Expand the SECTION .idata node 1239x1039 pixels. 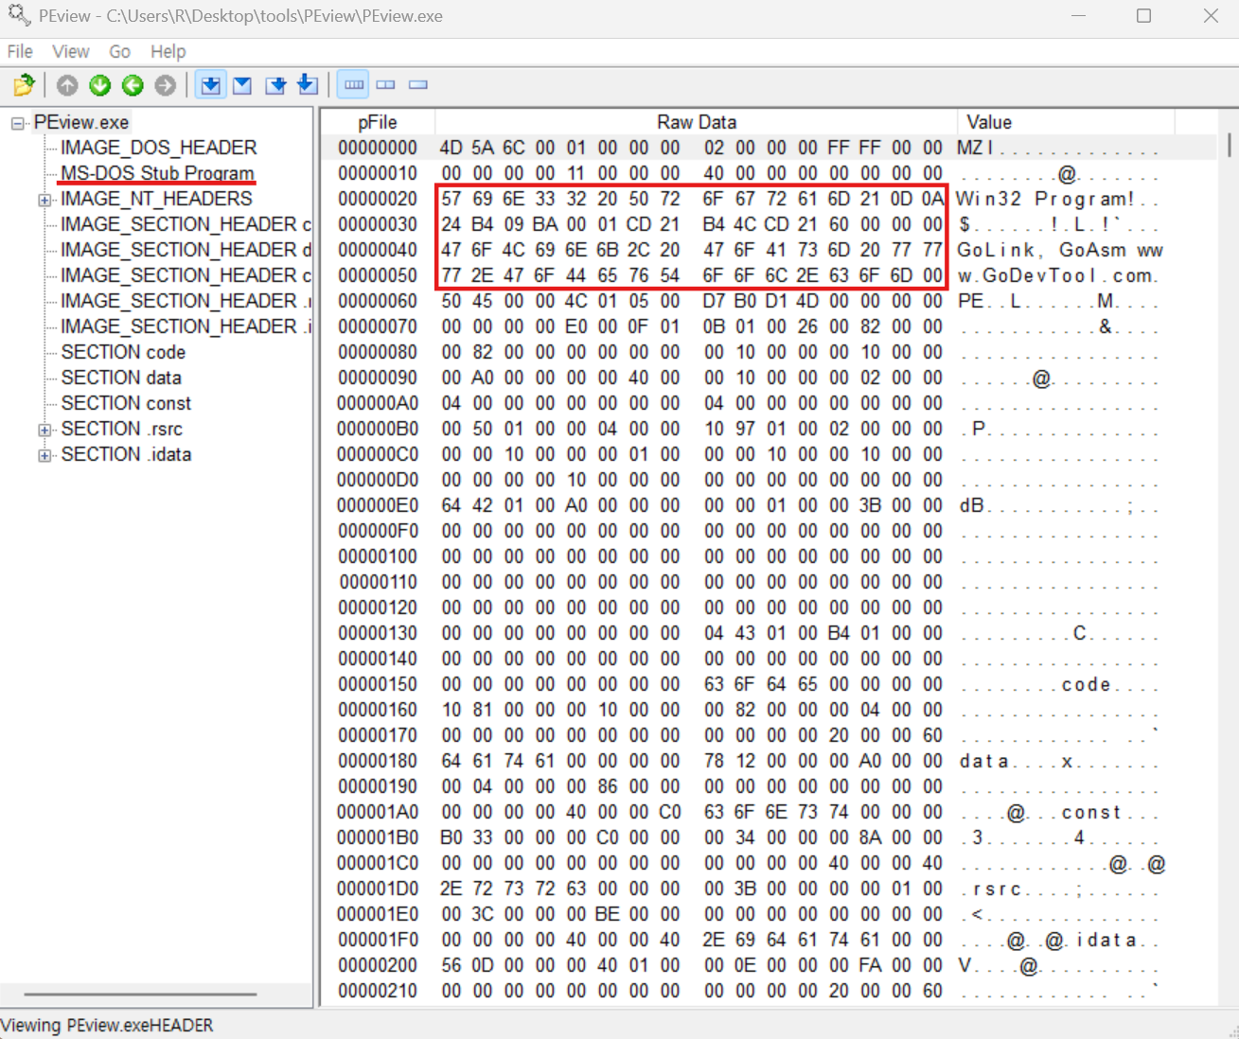click(44, 455)
